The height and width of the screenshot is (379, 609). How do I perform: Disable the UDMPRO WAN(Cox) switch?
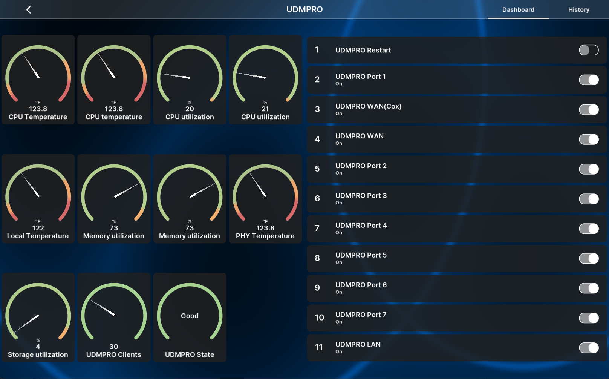click(588, 110)
